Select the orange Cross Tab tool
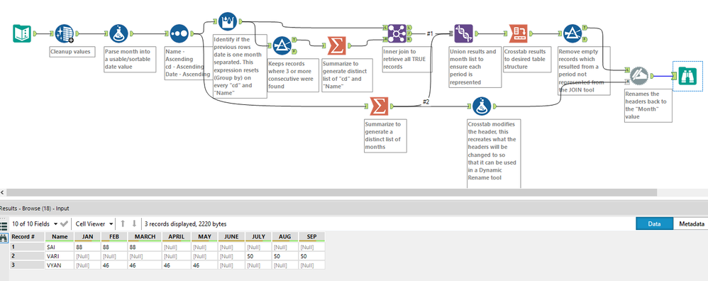This screenshot has height=281, width=708. (x=517, y=33)
